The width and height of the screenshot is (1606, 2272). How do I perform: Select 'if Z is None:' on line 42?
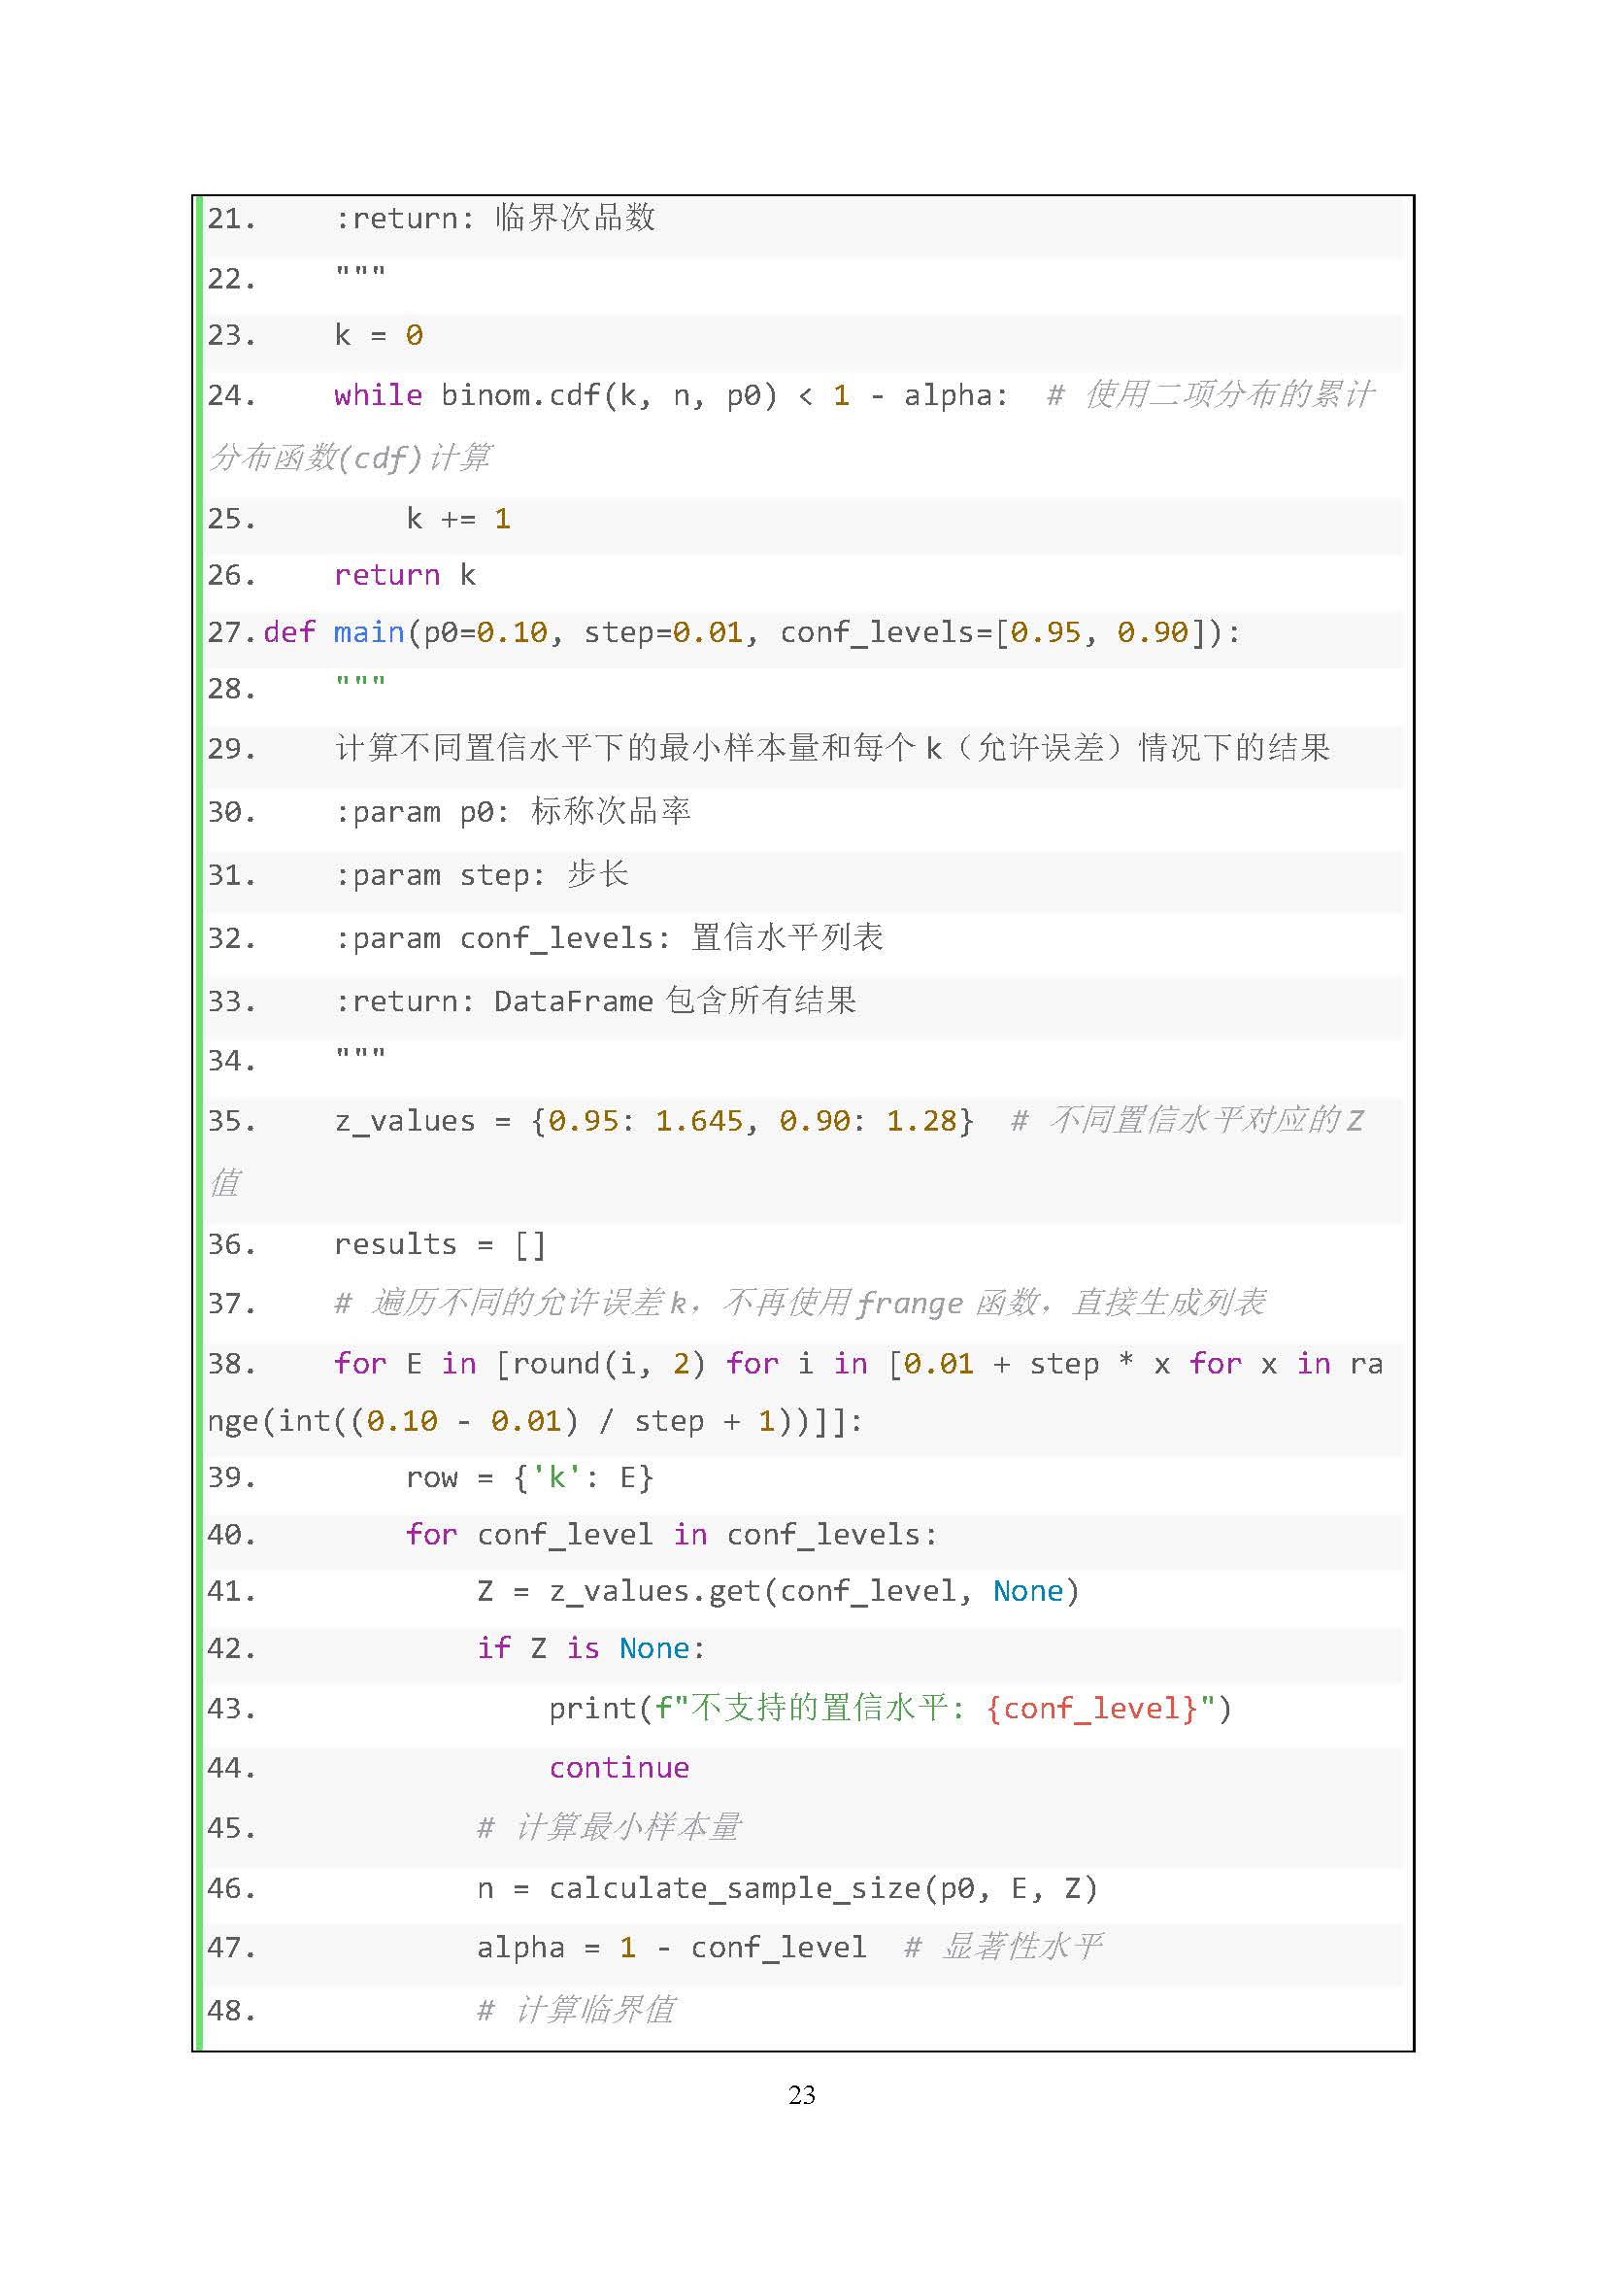click(x=591, y=1648)
